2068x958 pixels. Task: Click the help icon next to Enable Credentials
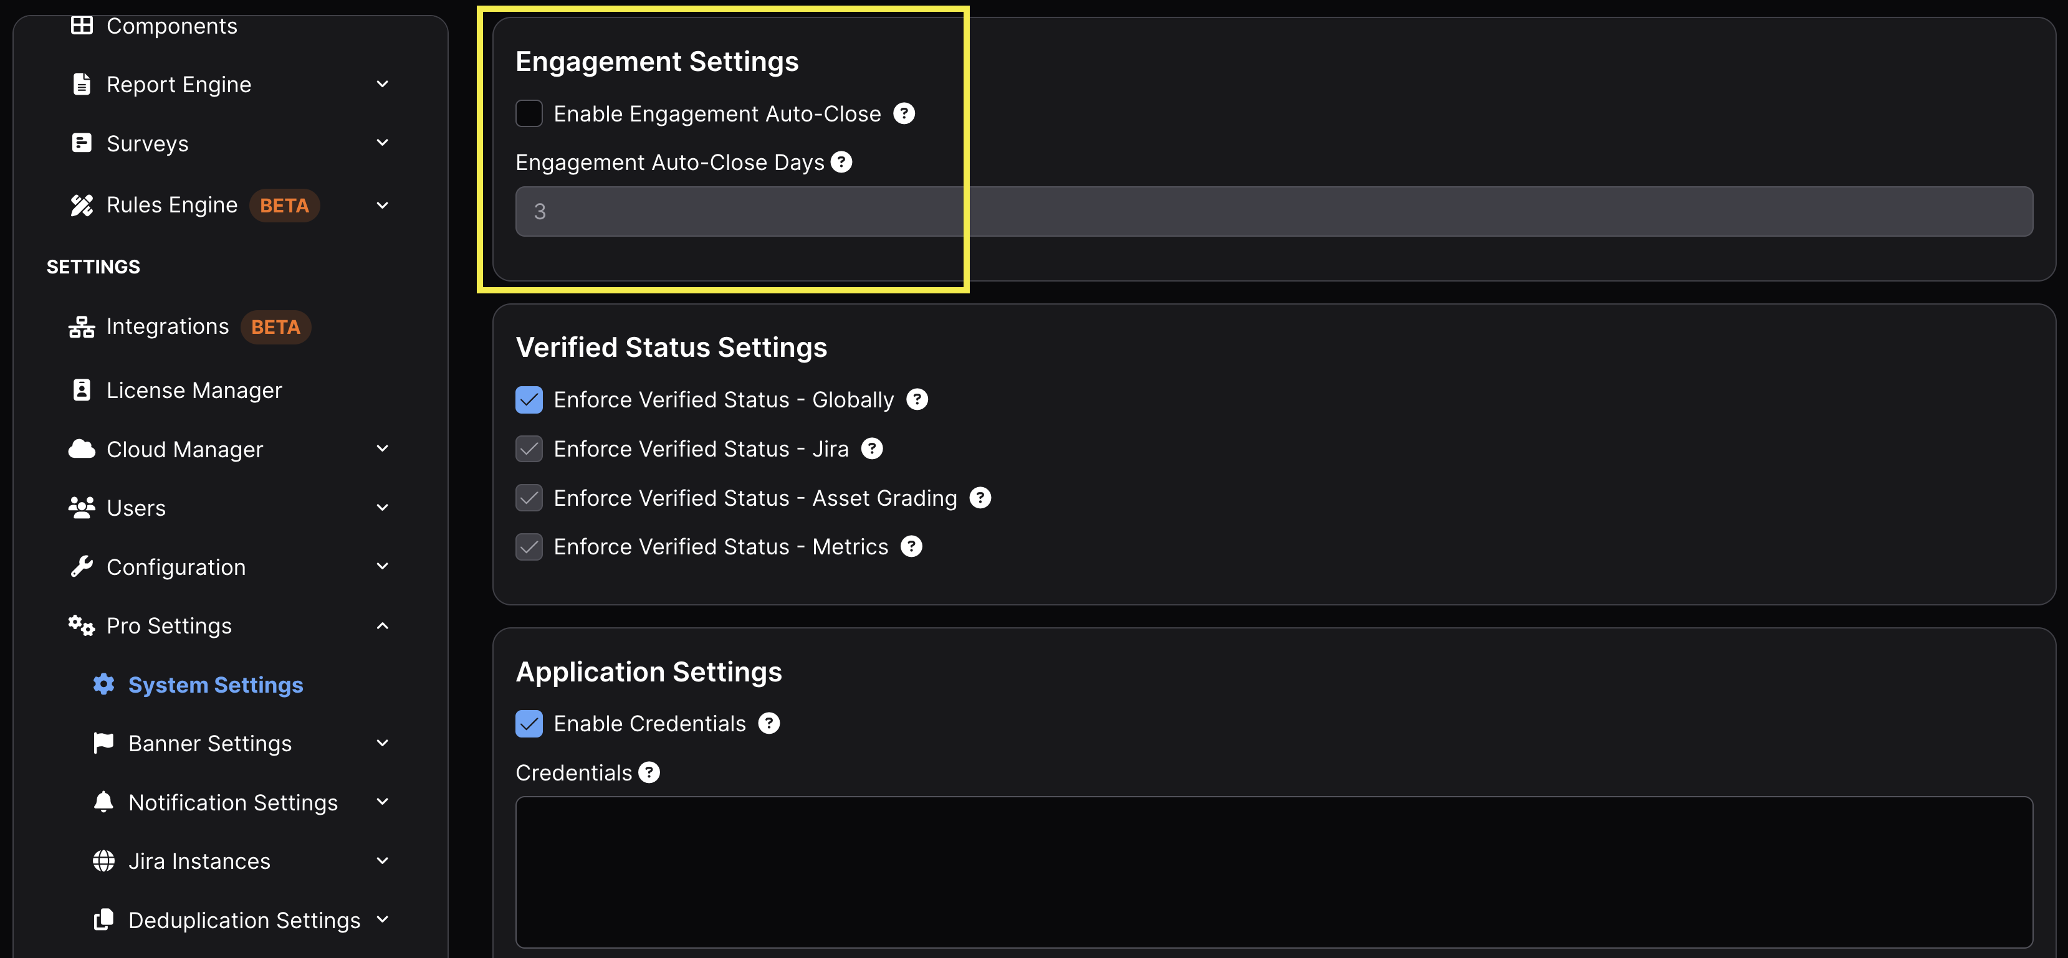click(x=768, y=724)
